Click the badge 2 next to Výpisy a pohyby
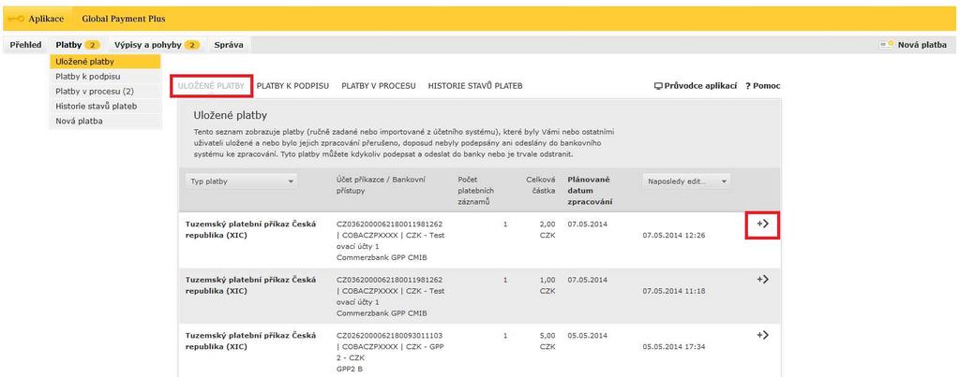The height and width of the screenshot is (377, 960). tap(191, 45)
